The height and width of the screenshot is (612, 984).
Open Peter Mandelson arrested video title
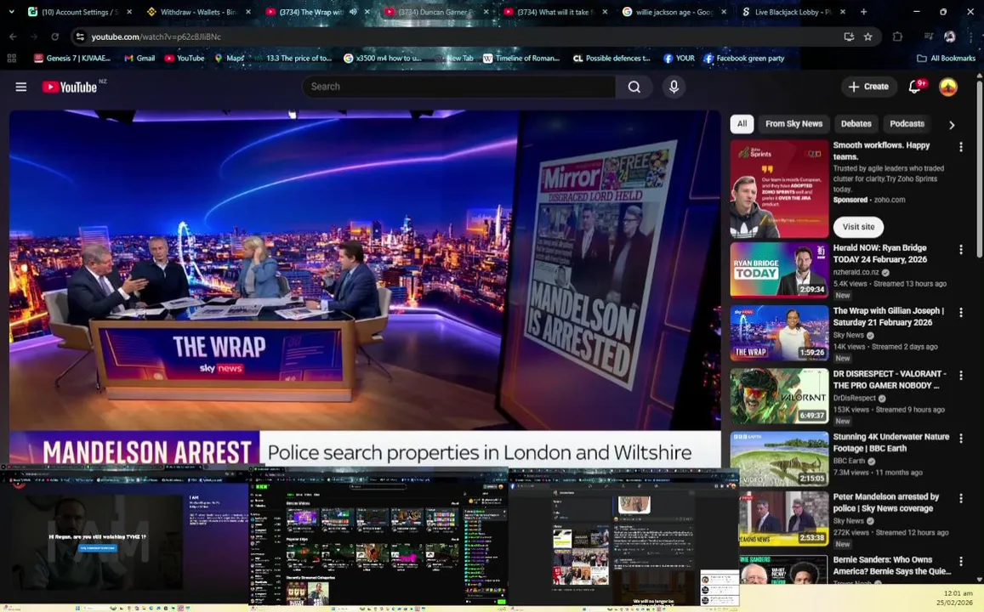(885, 502)
